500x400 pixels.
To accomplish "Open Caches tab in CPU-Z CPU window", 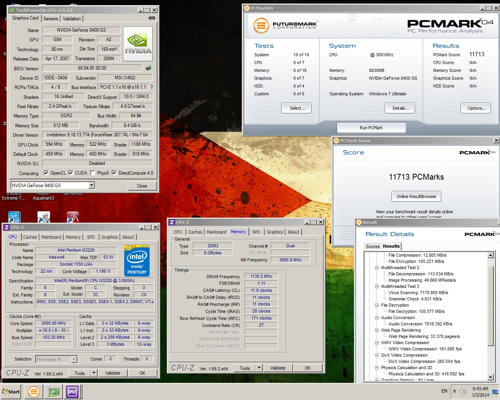I will pyautogui.click(x=30, y=237).
